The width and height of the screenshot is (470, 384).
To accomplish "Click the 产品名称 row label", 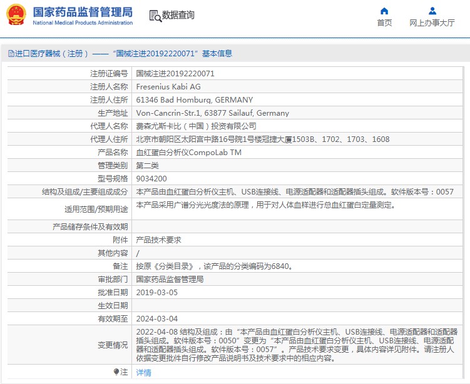I will 113,153.
